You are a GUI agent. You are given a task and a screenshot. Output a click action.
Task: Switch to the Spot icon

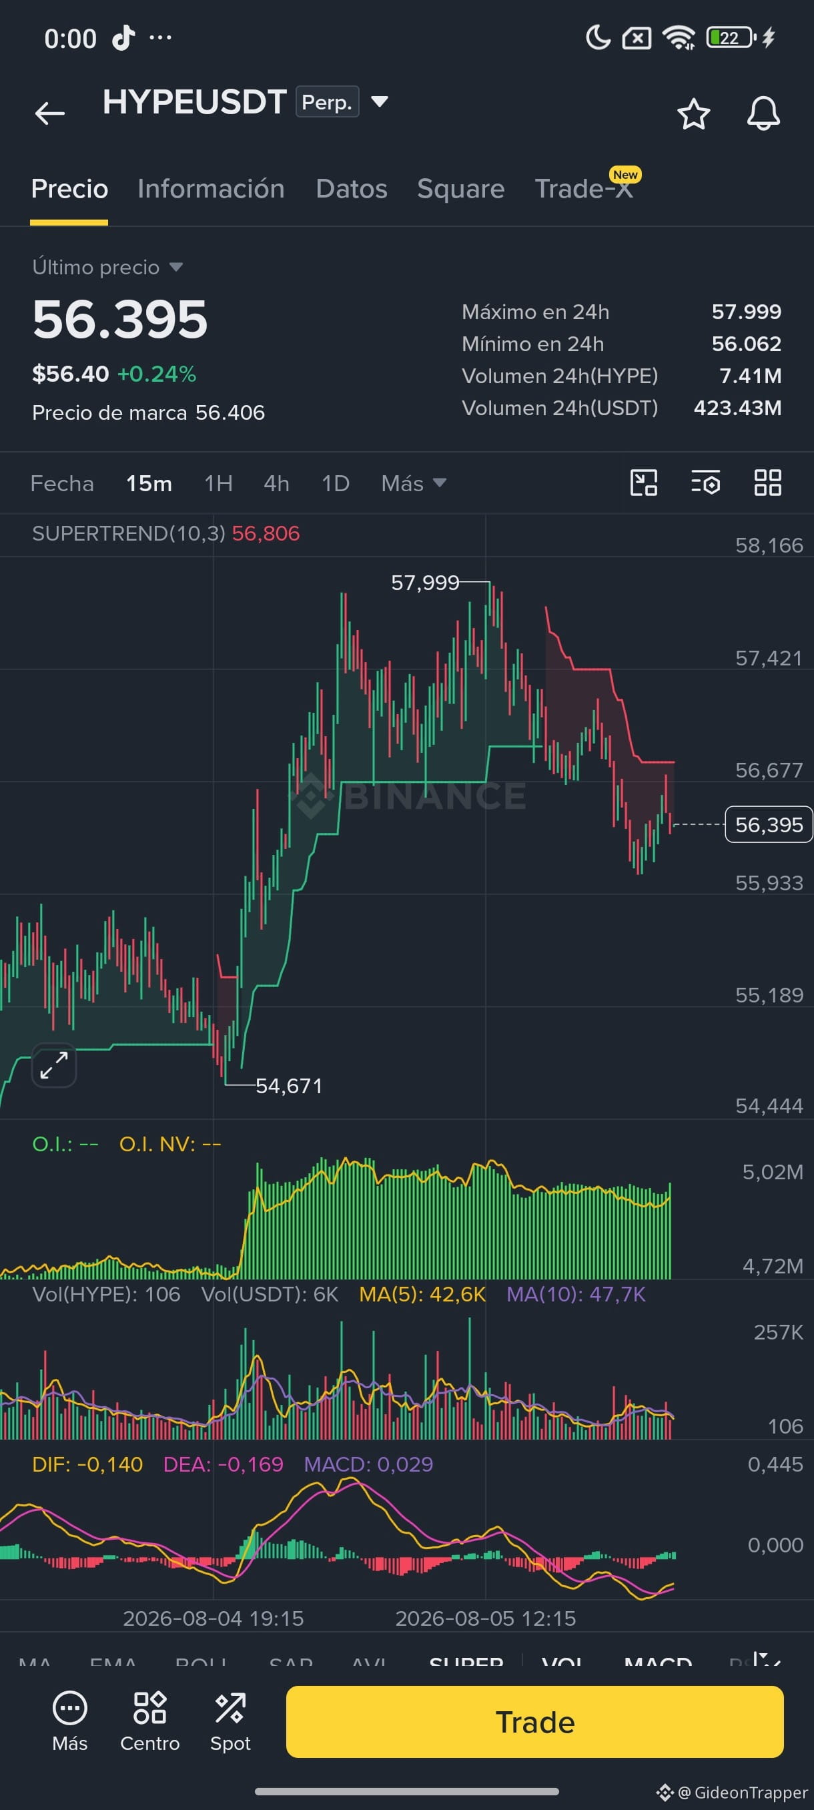(230, 1720)
